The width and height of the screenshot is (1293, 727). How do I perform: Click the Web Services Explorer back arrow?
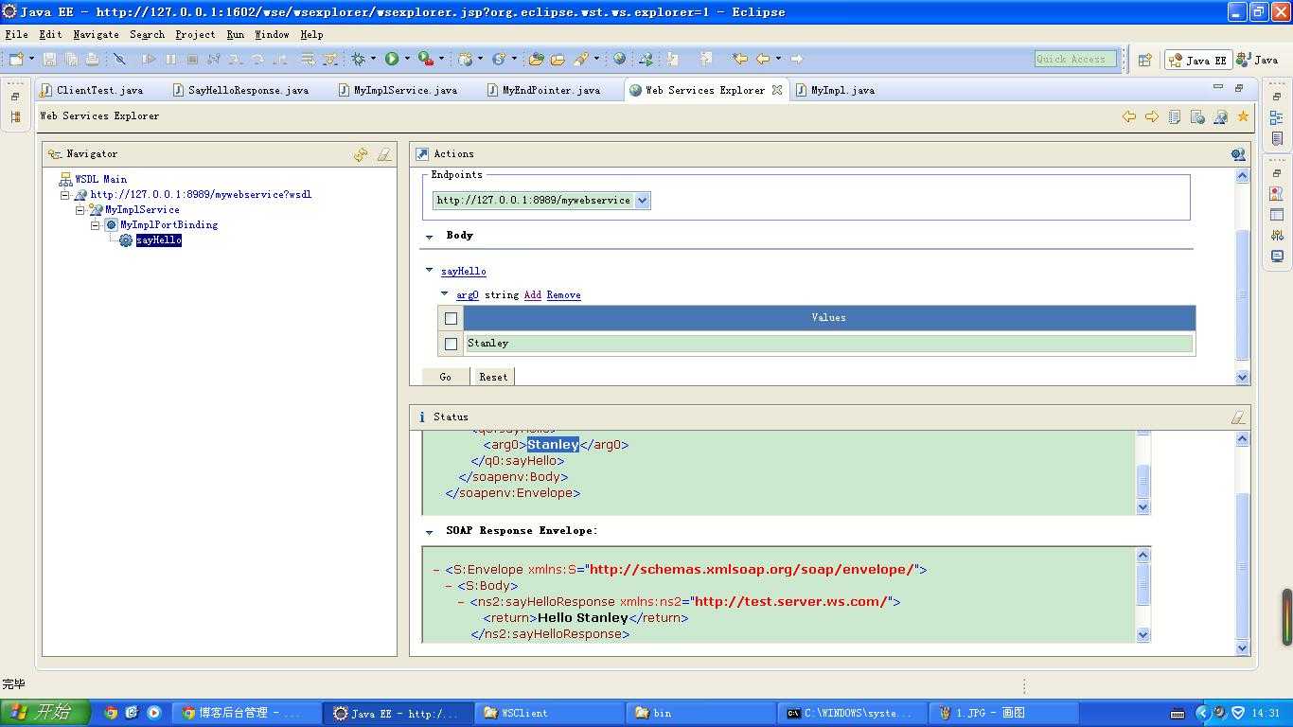(x=1128, y=116)
